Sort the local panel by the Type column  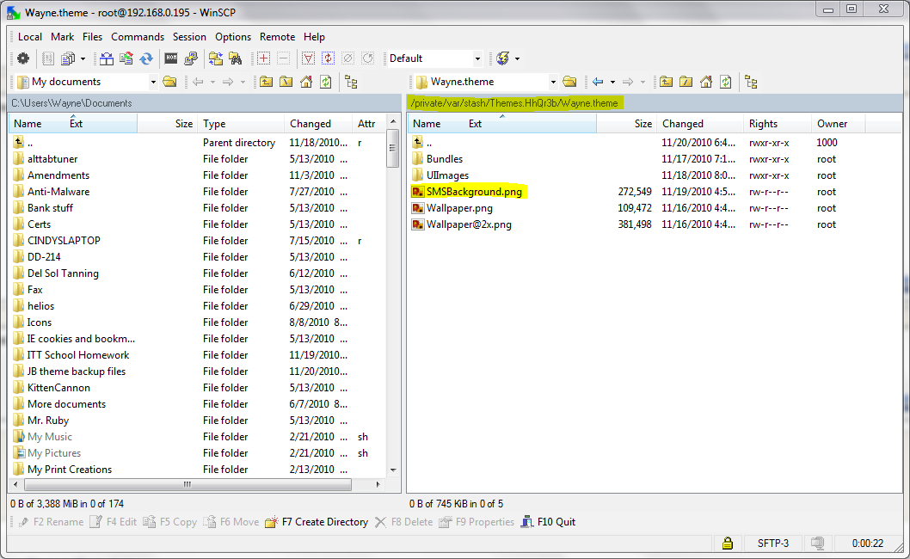[x=240, y=124]
